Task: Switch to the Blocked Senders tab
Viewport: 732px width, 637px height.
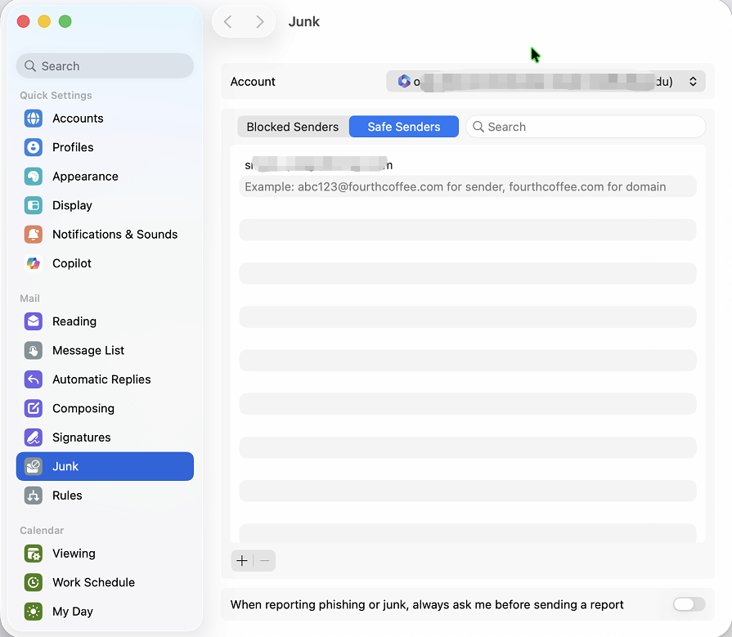Action: pyautogui.click(x=293, y=127)
